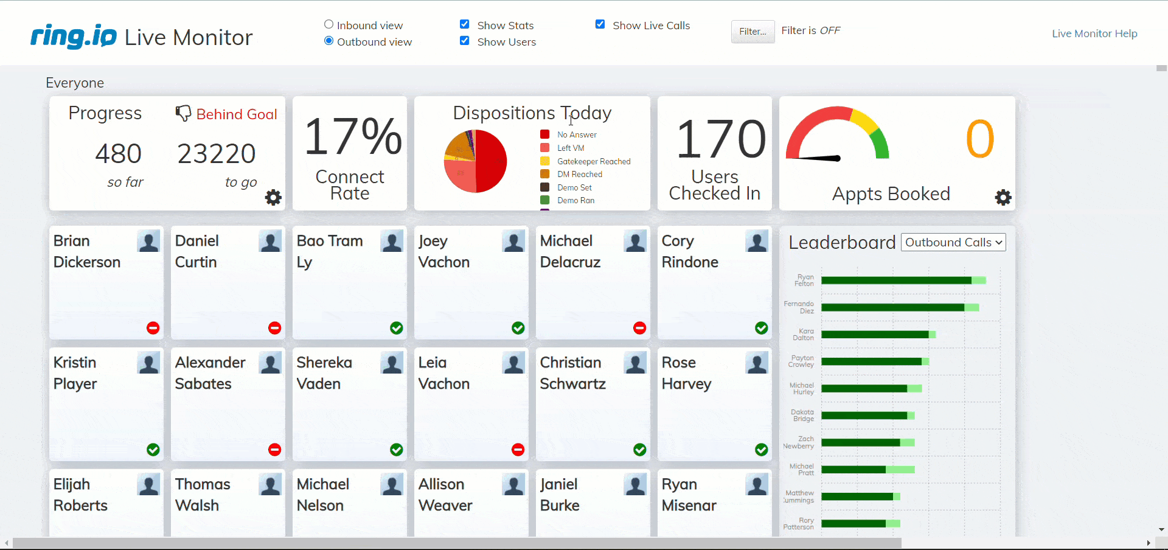Open the Leaderboard Outbound Calls dropdown
Screen dimensions: 1168x550
tap(953, 242)
